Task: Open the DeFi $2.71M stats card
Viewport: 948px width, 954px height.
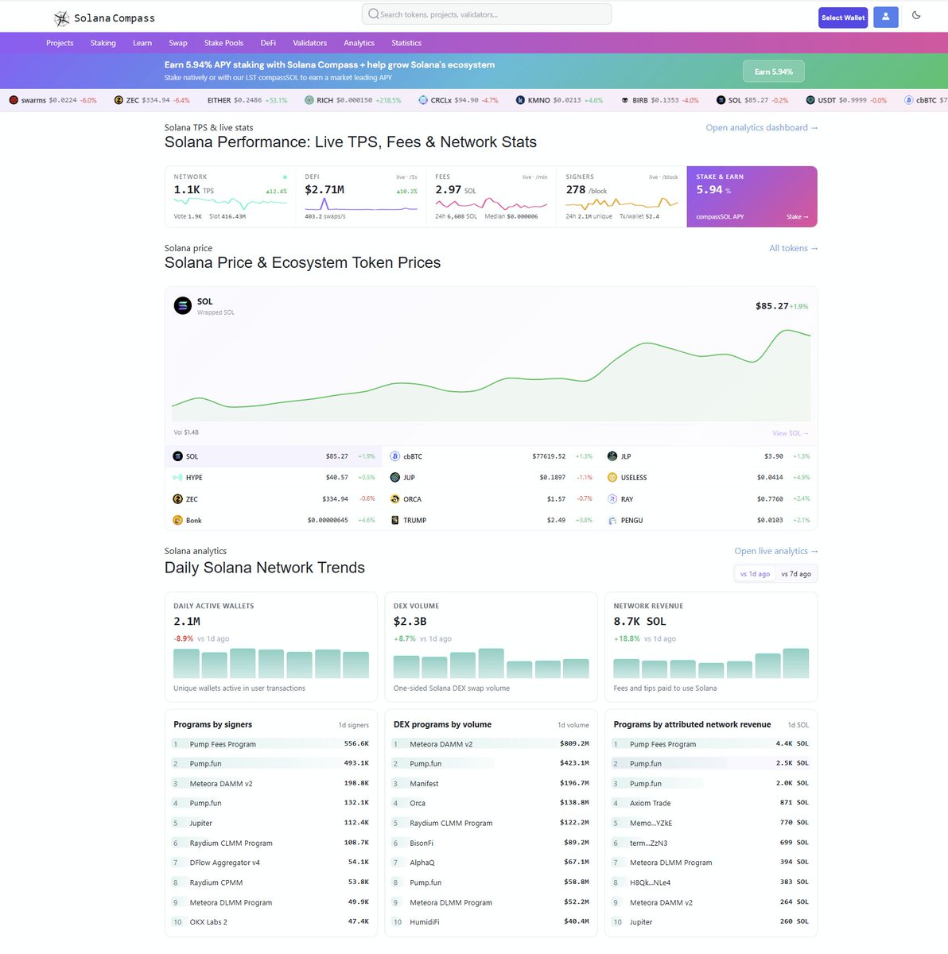Action: click(x=361, y=196)
